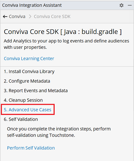The height and width of the screenshot is (161, 134).
Task: Click the back arrow next to Conviva
Action: (x=5, y=17)
